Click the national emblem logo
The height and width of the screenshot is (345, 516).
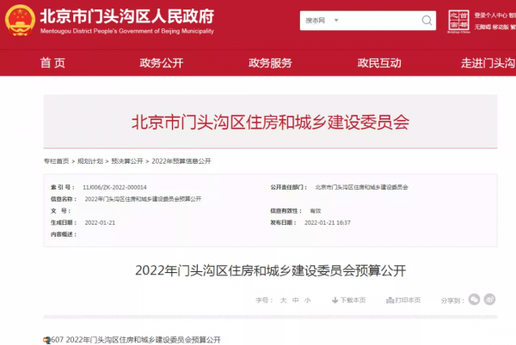point(20,21)
